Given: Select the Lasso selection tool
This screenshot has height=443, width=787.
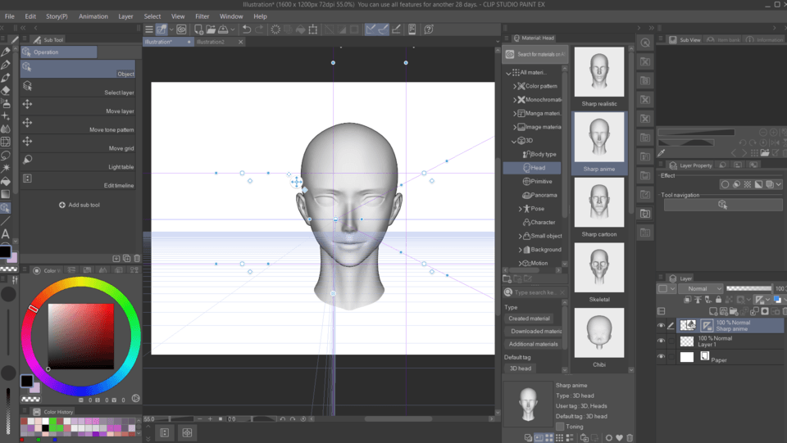Looking at the screenshot, I should coord(6,156).
